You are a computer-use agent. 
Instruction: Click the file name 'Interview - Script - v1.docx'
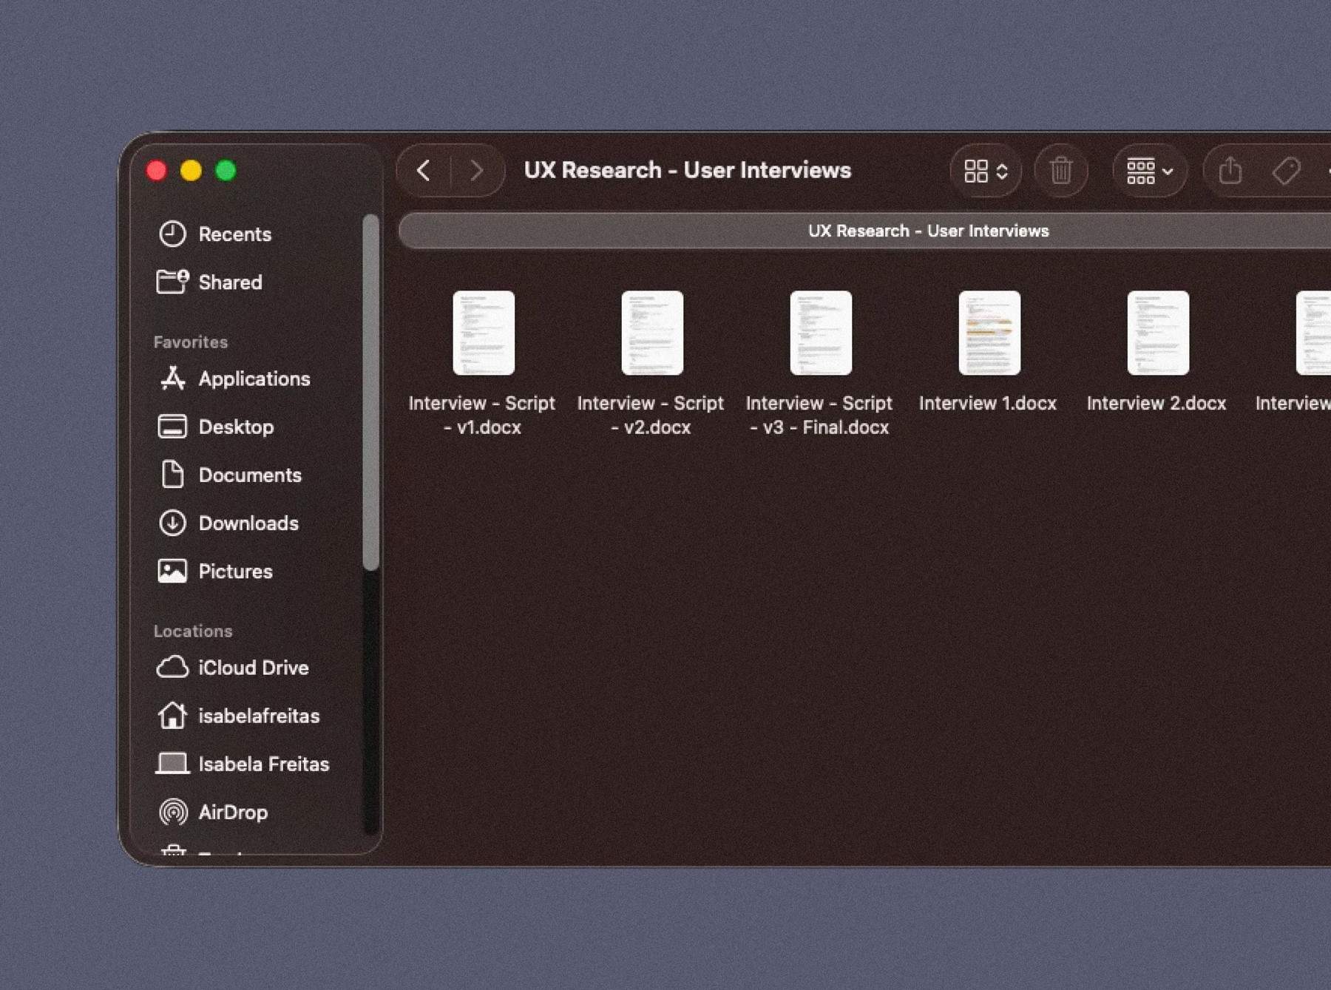pos(482,415)
